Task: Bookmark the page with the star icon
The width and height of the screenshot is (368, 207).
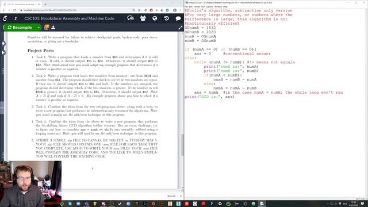Action: (139, 10)
